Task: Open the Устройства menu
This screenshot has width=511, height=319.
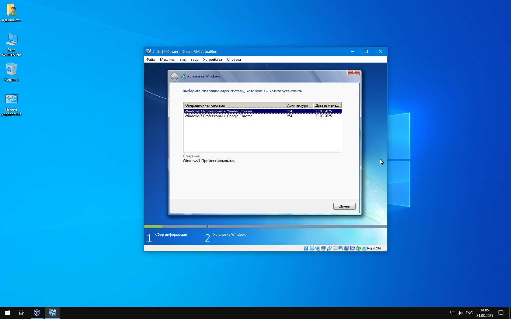Action: point(212,60)
